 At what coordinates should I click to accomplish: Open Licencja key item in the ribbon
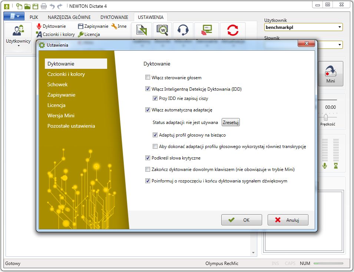89,34
